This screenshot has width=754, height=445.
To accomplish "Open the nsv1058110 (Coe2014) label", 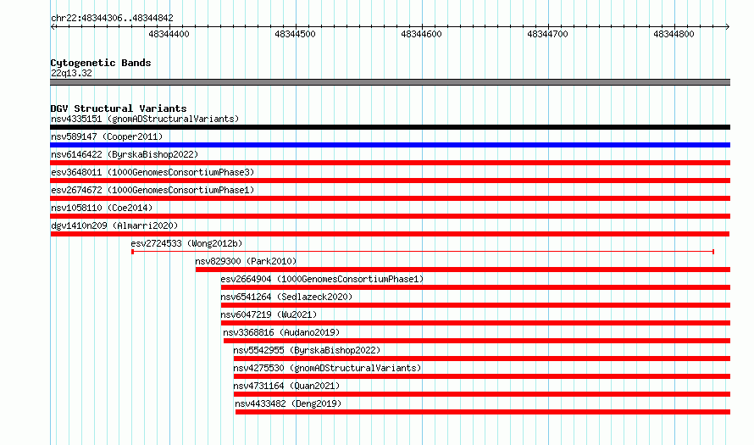I will pos(102,208).
